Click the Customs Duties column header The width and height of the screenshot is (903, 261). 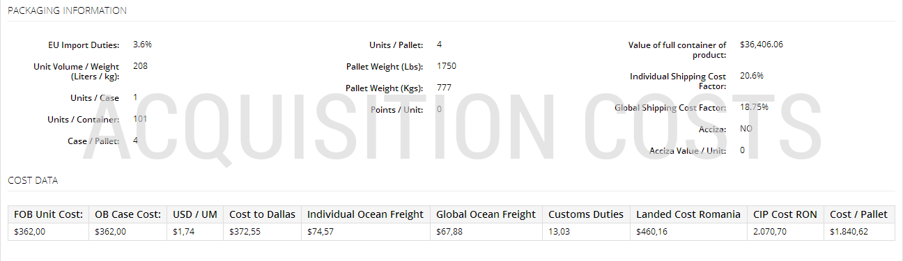586,214
